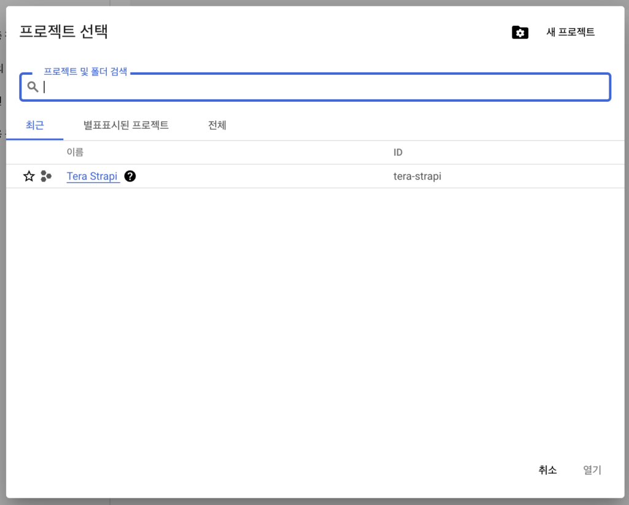
Task: Open the 별표시된 프로젝트 tab
Action: tap(126, 125)
